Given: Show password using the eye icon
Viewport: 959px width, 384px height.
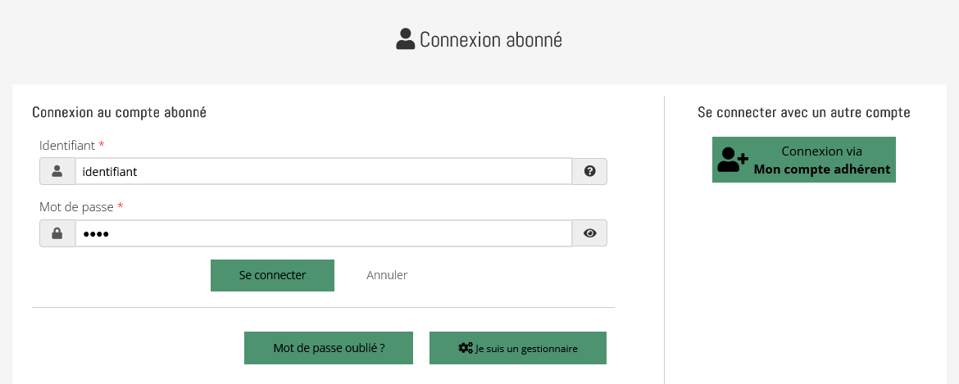Looking at the screenshot, I should 589,233.
